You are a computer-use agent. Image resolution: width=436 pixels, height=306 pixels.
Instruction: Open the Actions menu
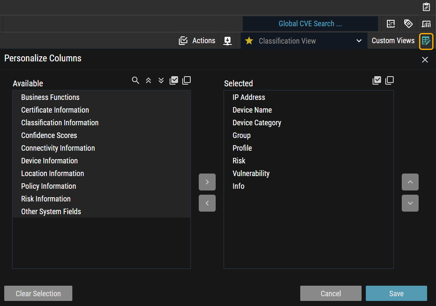click(197, 41)
